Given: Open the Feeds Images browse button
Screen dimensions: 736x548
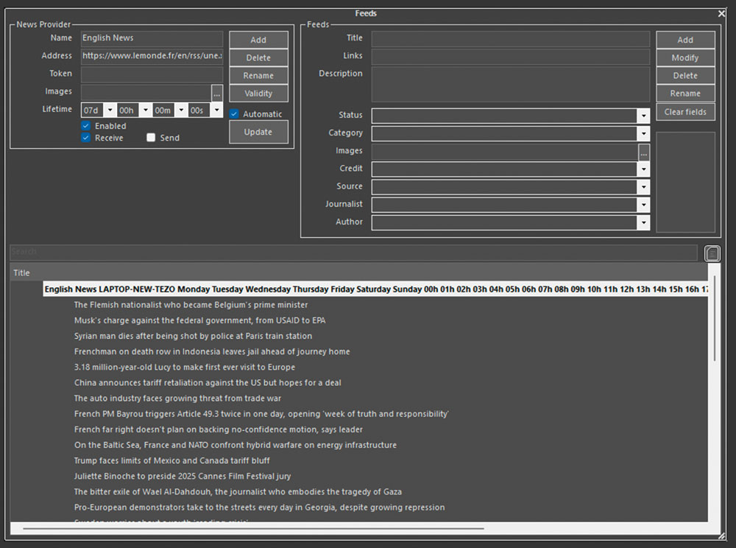Looking at the screenshot, I should click(644, 152).
